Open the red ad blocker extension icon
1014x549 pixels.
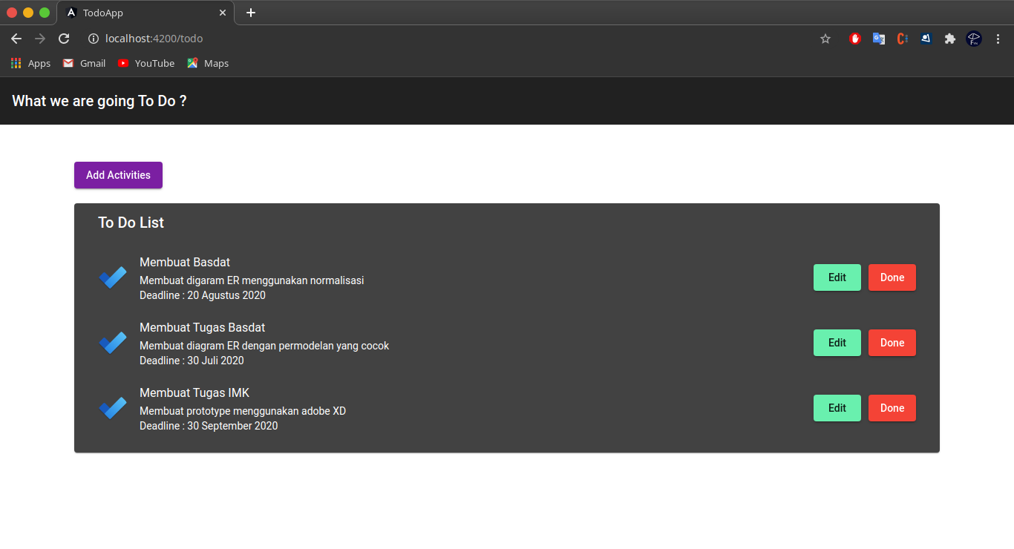tap(855, 39)
